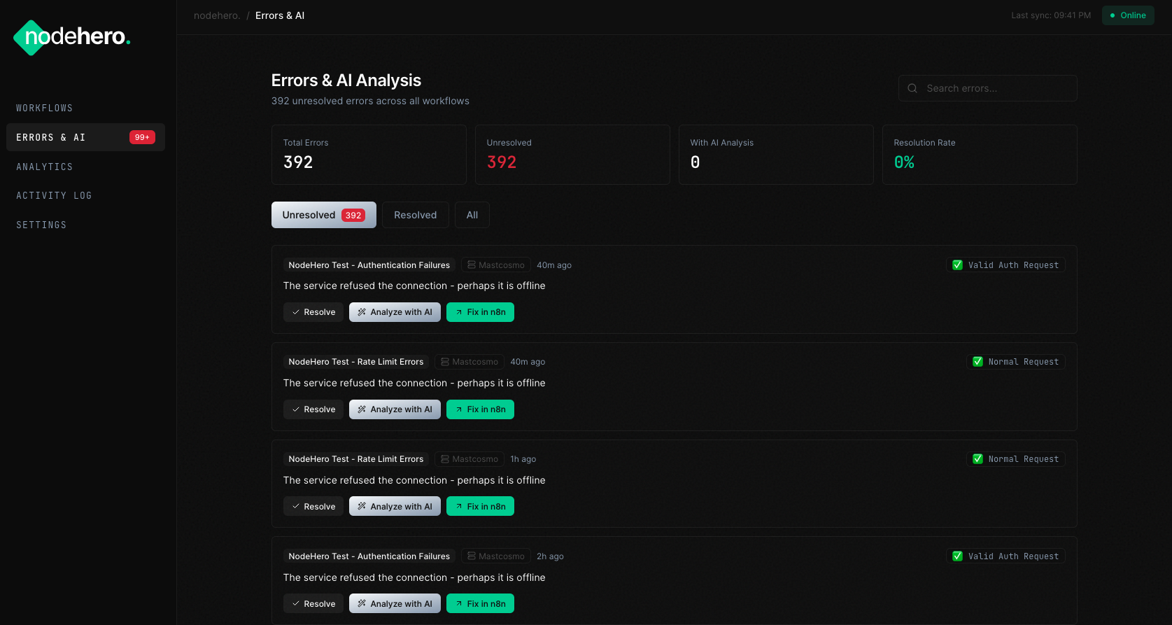Click the 99+ errors badge

pyautogui.click(x=142, y=137)
